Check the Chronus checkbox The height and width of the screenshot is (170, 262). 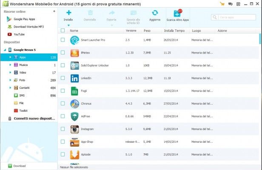click(x=63, y=103)
